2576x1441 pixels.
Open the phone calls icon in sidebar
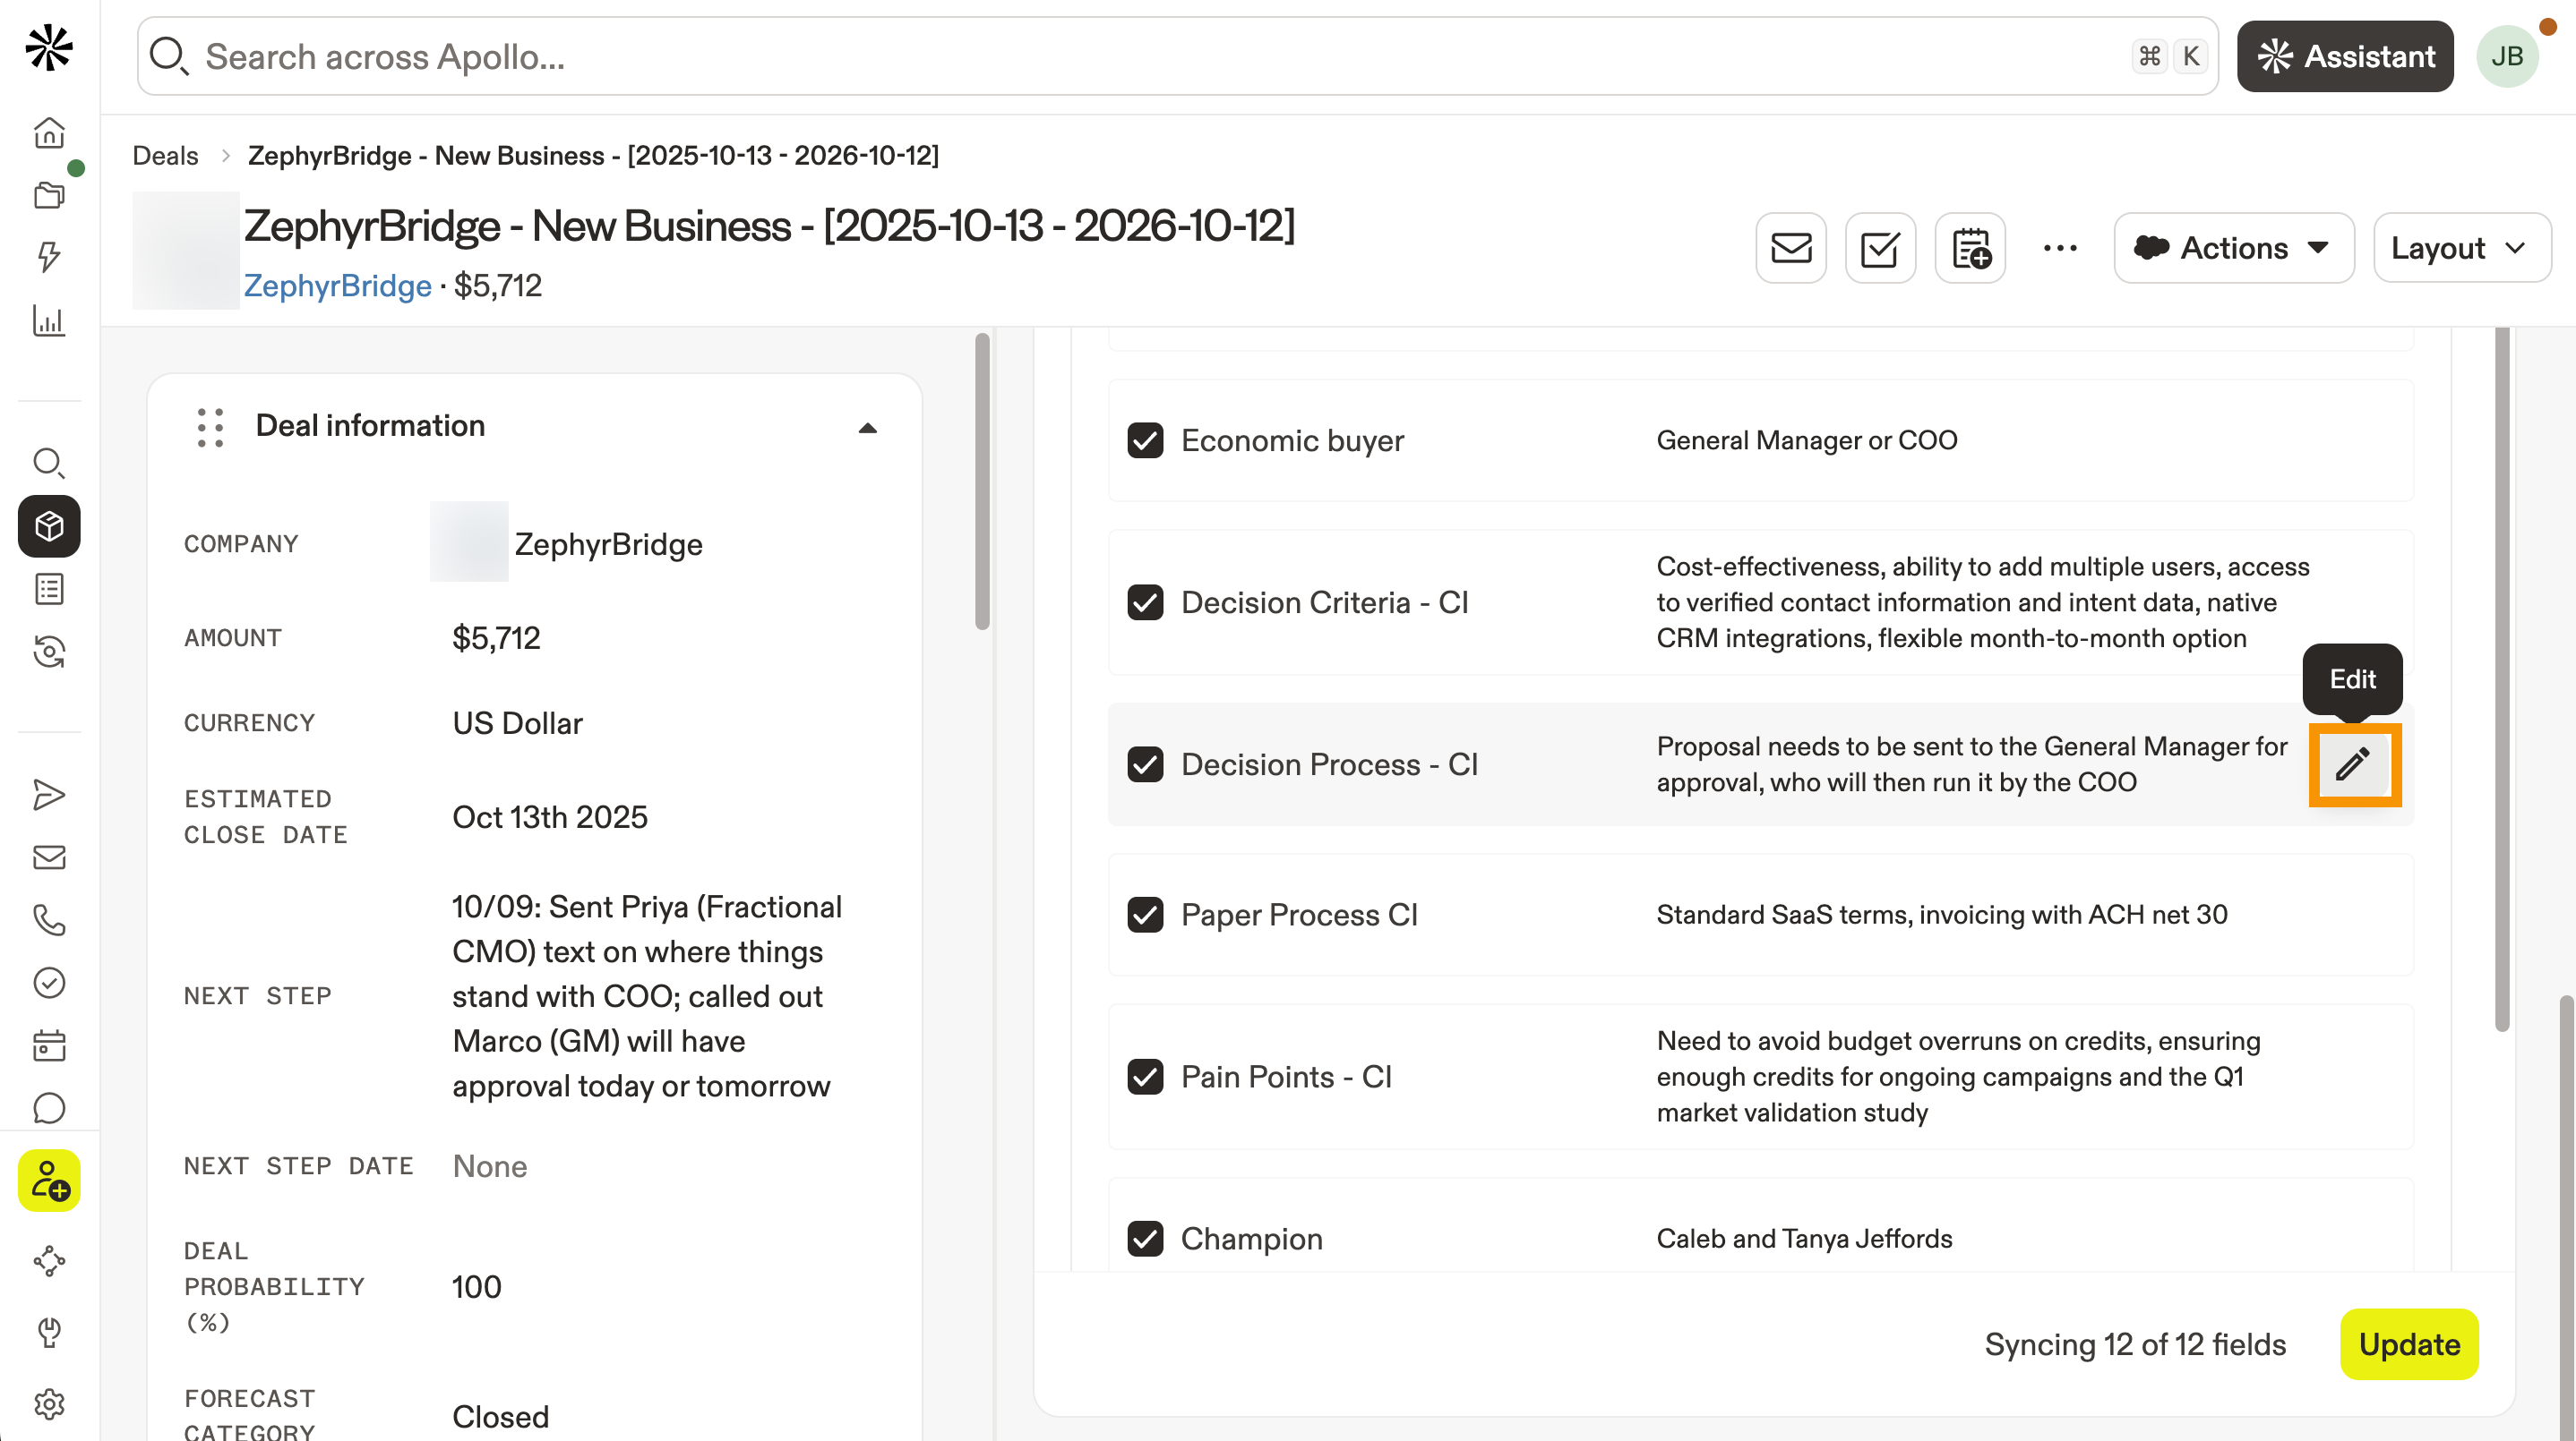pos(49,919)
